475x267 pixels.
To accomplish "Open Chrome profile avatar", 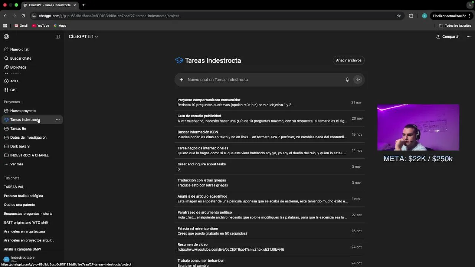I will tap(424, 16).
